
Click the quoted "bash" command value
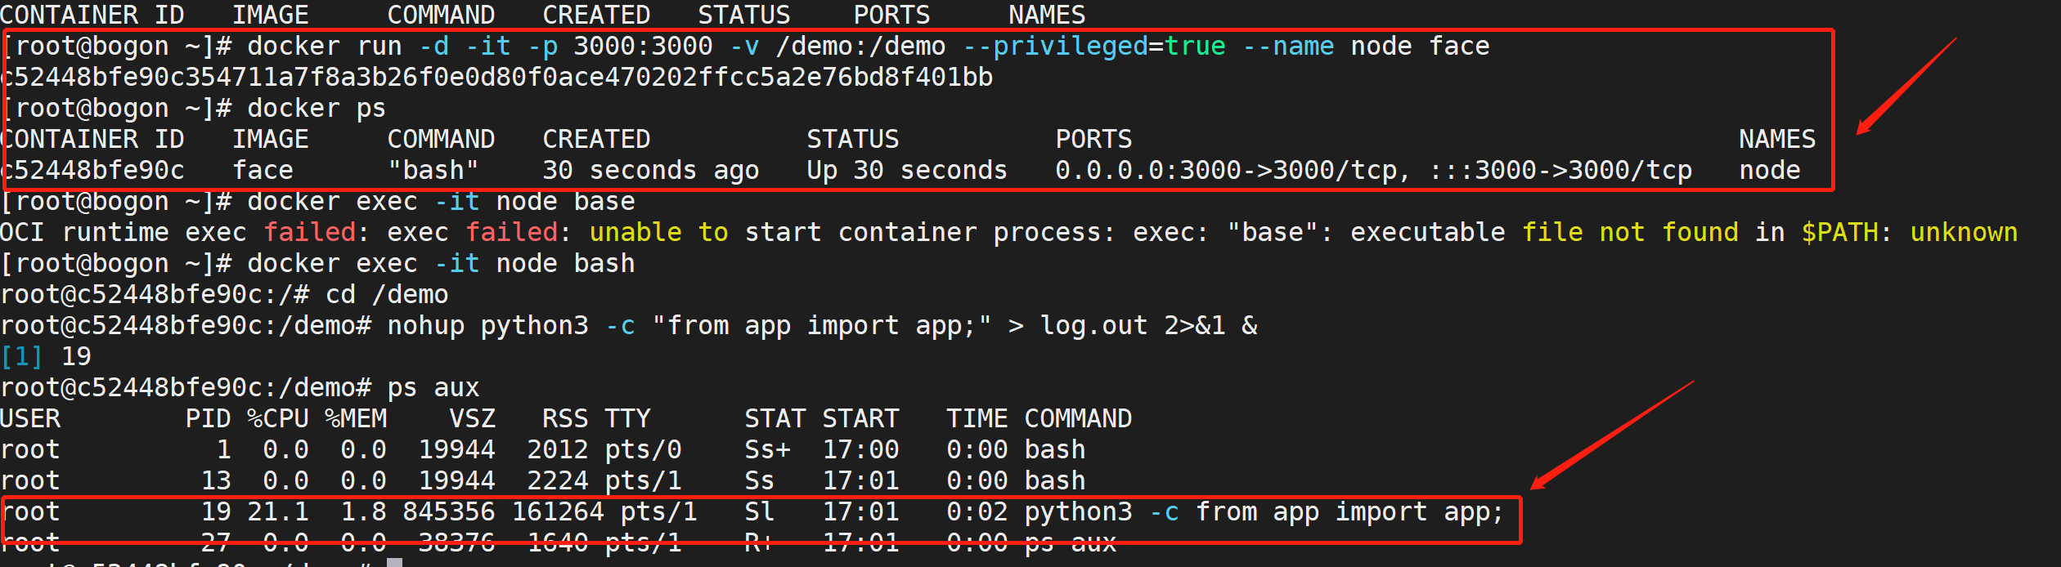pyautogui.click(x=433, y=171)
